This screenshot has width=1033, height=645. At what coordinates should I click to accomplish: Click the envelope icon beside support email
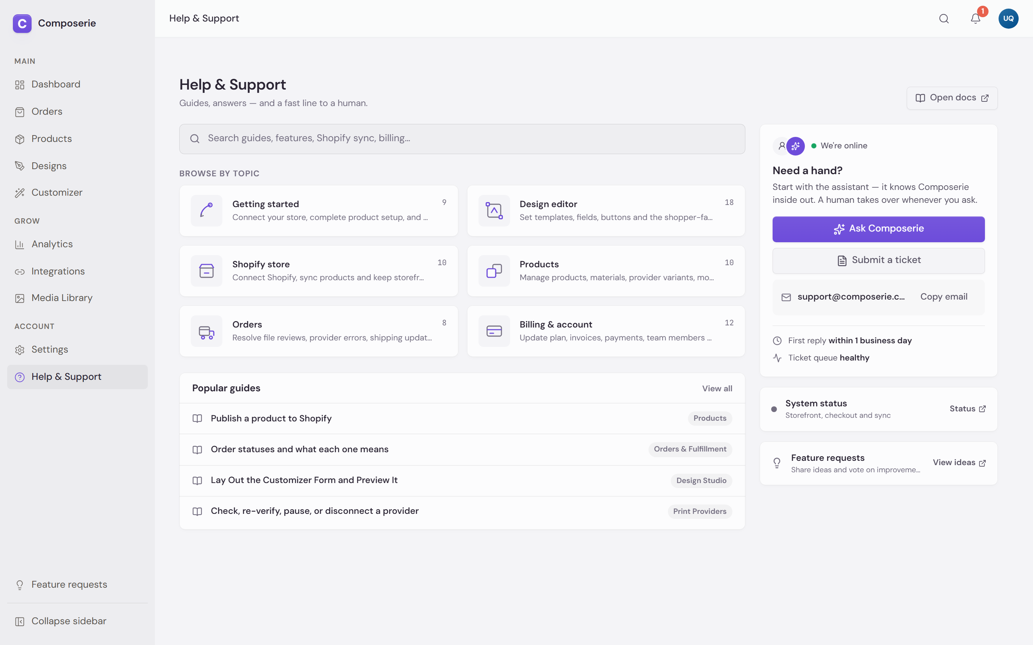(786, 297)
